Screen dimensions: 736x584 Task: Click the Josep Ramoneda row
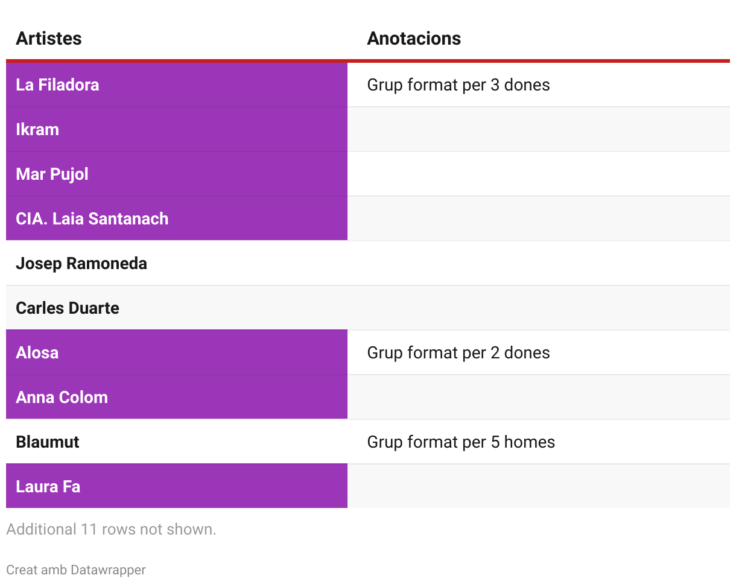pyautogui.click(x=81, y=264)
